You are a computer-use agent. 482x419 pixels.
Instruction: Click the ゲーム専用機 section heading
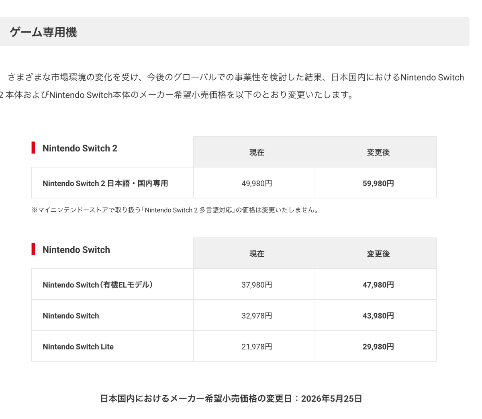point(43,32)
